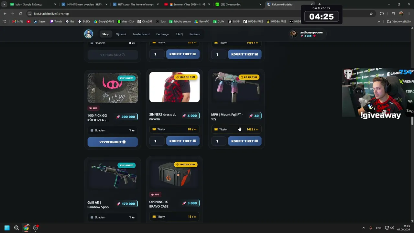Open the Windows Start menu
This screenshot has width=414, height=233.
[x=7, y=228]
